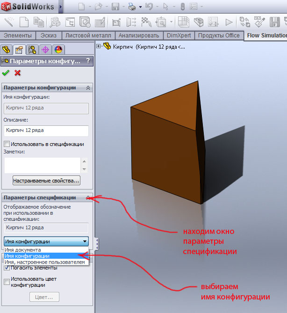
Task: Click the Print icon in title toolbar
Action: 132,7
